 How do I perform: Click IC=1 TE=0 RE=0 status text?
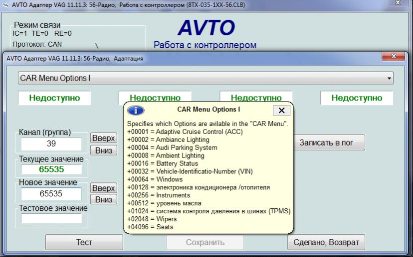point(42,33)
